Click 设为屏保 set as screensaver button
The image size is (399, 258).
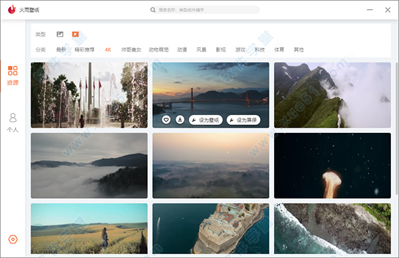243,120
